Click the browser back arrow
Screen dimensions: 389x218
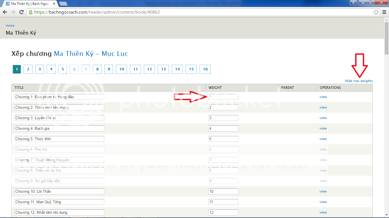tap(5, 12)
